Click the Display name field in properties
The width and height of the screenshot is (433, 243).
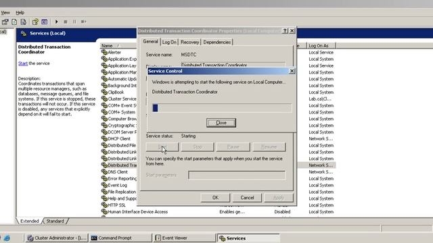233,65
